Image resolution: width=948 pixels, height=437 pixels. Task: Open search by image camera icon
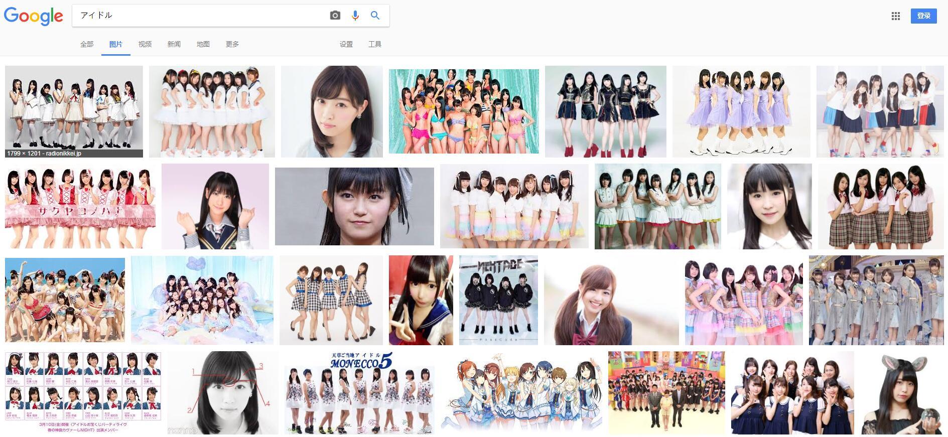pyautogui.click(x=335, y=16)
